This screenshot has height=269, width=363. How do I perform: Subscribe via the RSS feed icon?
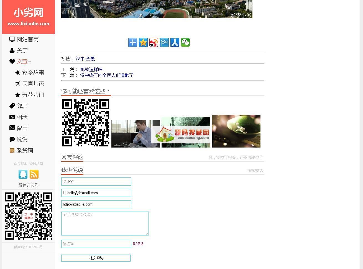coord(34,174)
